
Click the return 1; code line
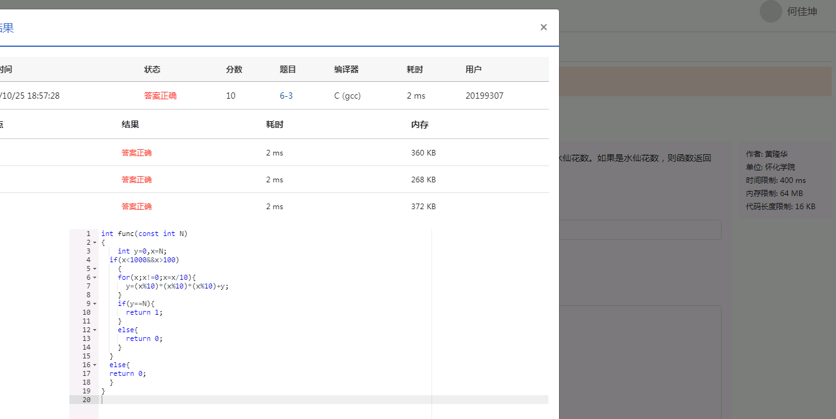coord(144,312)
